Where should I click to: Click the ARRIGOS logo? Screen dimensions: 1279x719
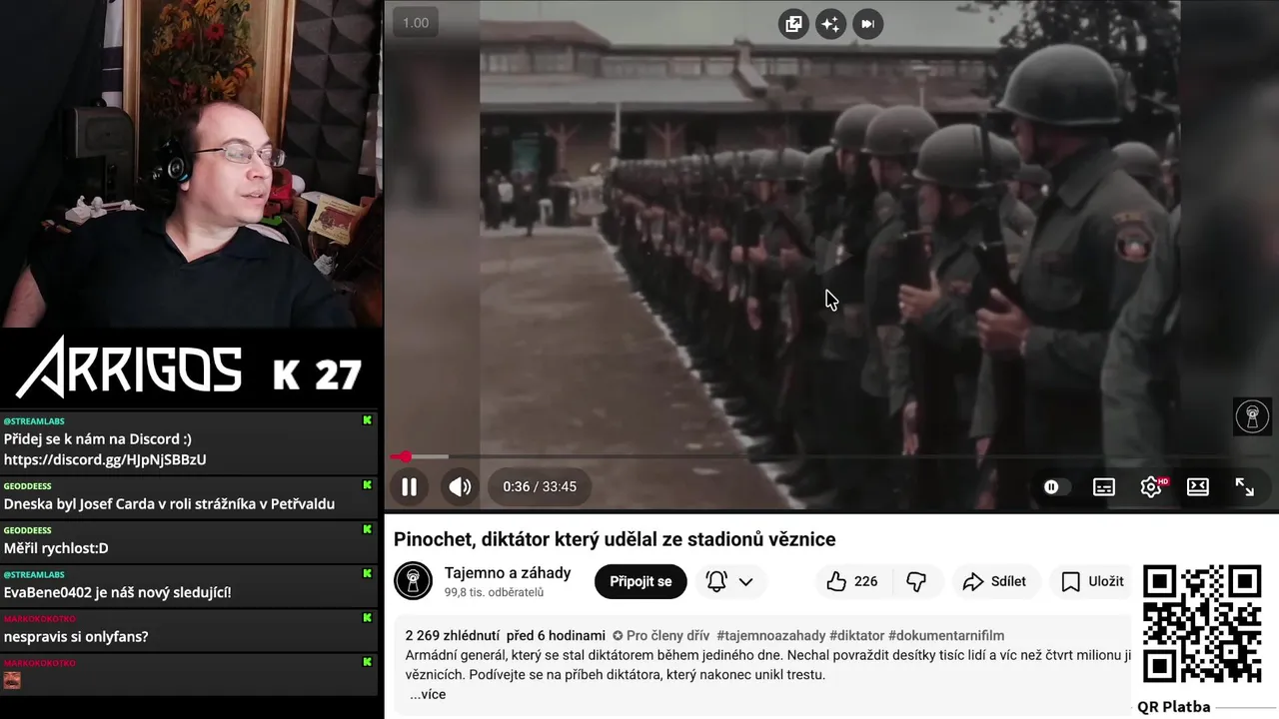click(128, 366)
